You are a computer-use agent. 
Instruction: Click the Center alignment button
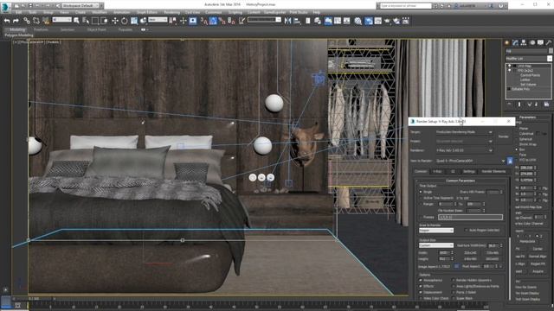(538, 249)
